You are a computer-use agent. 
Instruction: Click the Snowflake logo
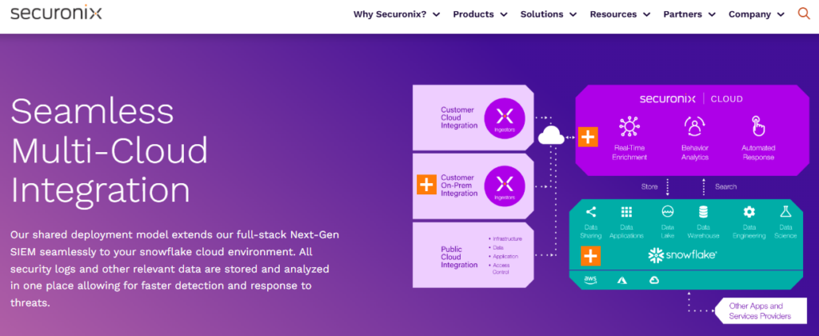pos(682,255)
